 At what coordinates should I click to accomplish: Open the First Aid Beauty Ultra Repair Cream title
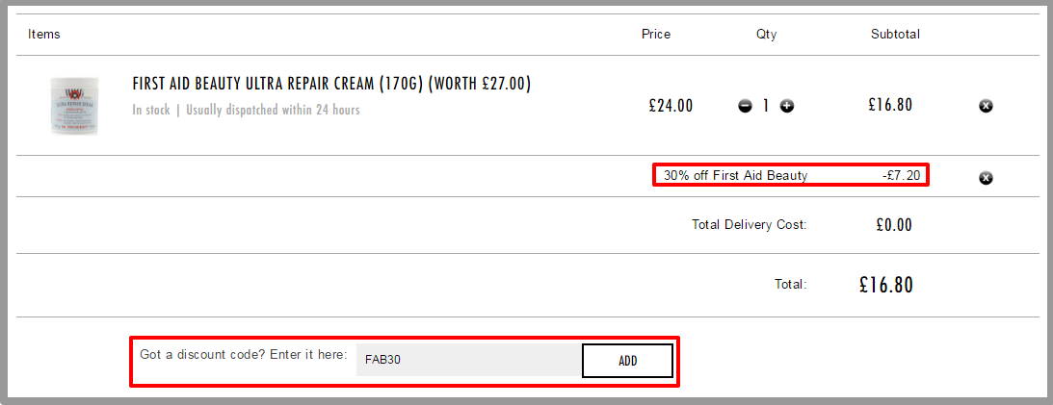click(331, 85)
